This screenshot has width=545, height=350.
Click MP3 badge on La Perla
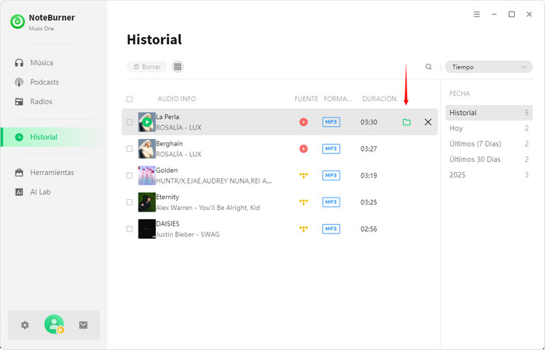331,122
